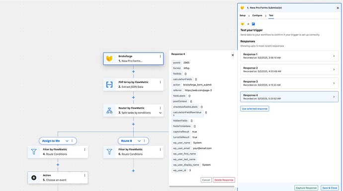This screenshot has width=343, height=191.
Task: Select the Choose an event action card
Action: (58, 178)
